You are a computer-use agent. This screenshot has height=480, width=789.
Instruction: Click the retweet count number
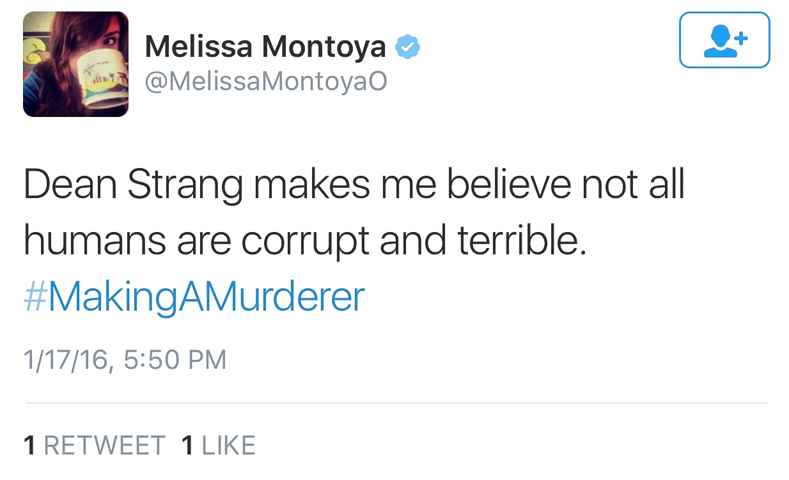[29, 445]
